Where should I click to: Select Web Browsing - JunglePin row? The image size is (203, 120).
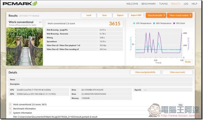pos(84,30)
